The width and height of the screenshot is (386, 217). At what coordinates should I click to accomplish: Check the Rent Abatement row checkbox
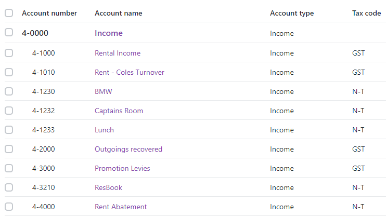(9, 207)
